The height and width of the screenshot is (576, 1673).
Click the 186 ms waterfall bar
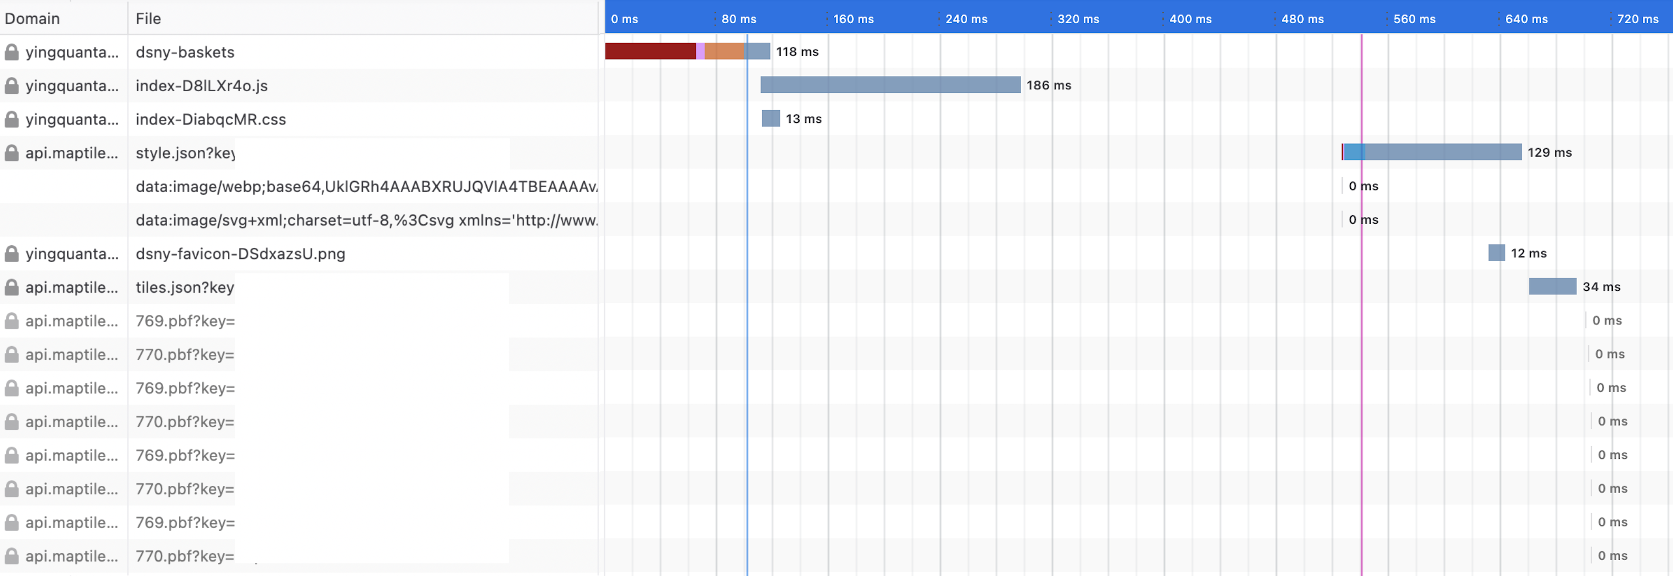[890, 85]
